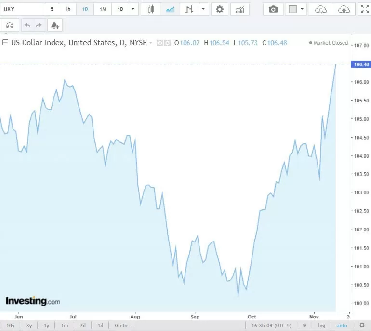Add an alert with the bell icon

point(54,25)
